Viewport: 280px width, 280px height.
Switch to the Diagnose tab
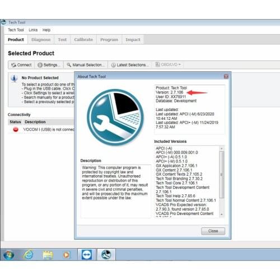[x=41, y=40]
